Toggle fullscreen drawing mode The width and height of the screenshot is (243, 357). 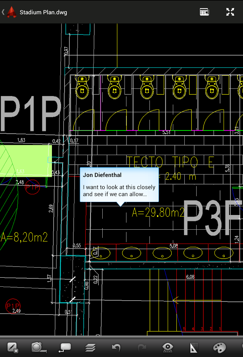click(230, 12)
